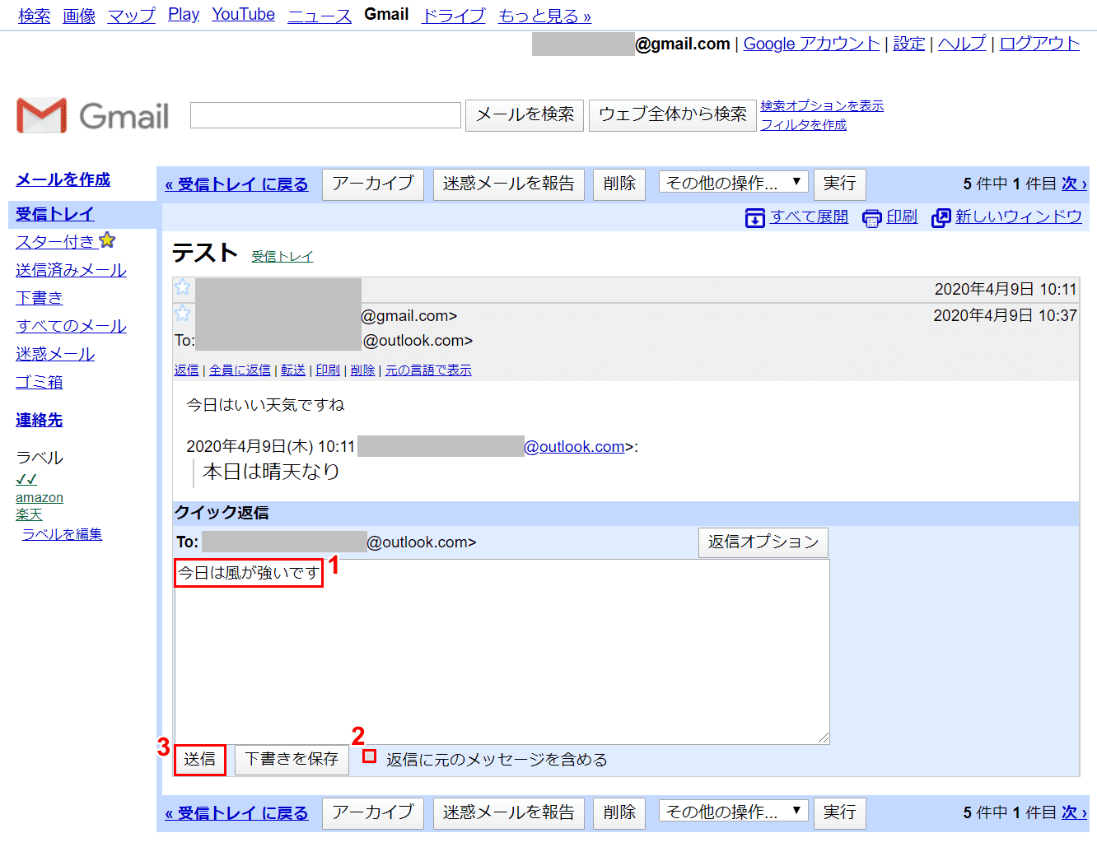Viewport: 1097px width, 847px height.
Task: Click メールを作成 to compose
Action: click(63, 179)
